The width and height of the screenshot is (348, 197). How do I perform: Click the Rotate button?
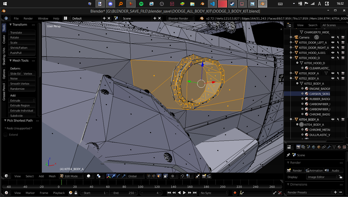click(22, 37)
